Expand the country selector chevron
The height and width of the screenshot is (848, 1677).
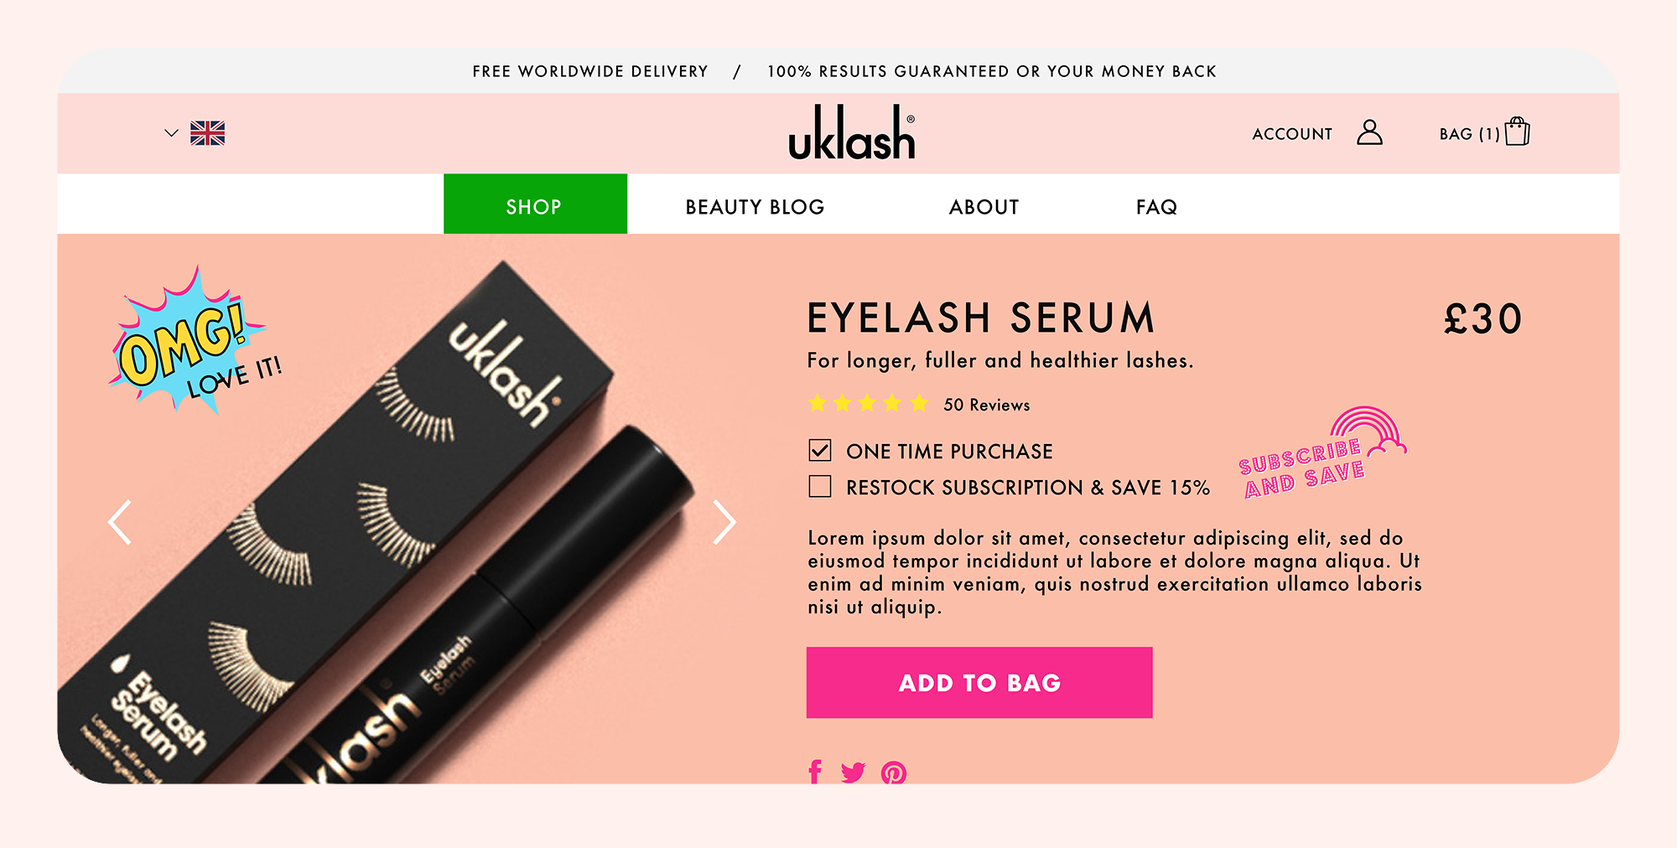[x=171, y=133]
